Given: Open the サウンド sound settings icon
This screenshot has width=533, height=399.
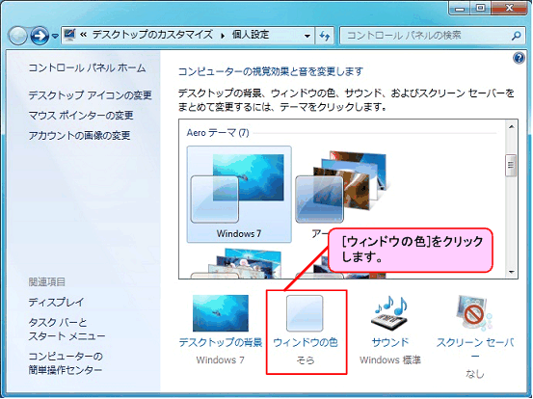Looking at the screenshot, I should tap(390, 313).
